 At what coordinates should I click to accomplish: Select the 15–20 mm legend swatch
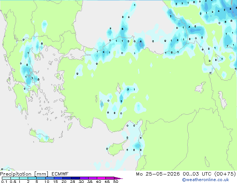pyautogui.click(x=58, y=178)
